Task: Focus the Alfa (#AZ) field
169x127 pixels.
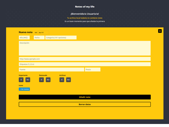Action: coord(24,38)
